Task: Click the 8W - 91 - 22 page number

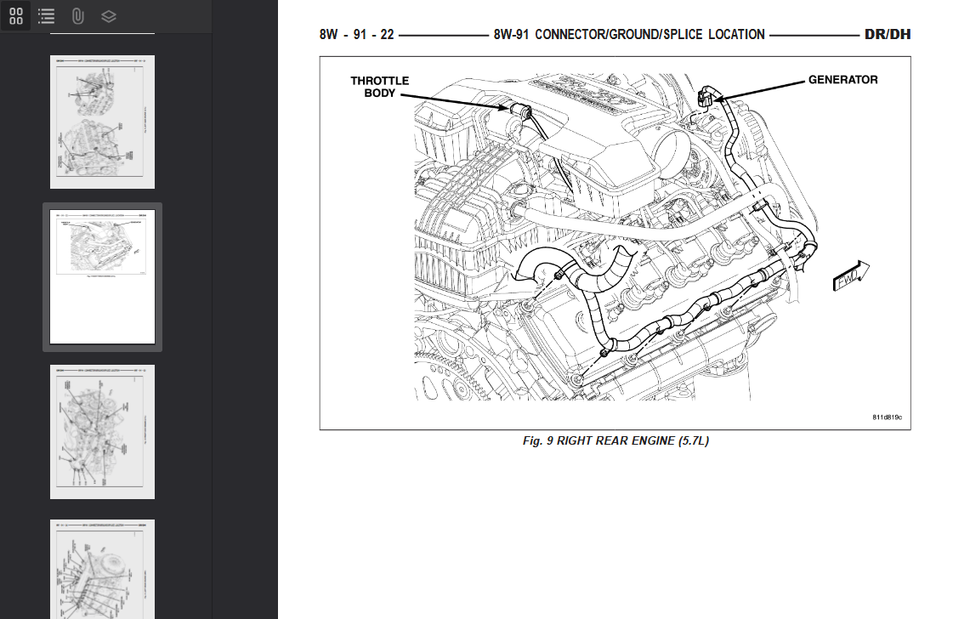Action: (x=356, y=35)
